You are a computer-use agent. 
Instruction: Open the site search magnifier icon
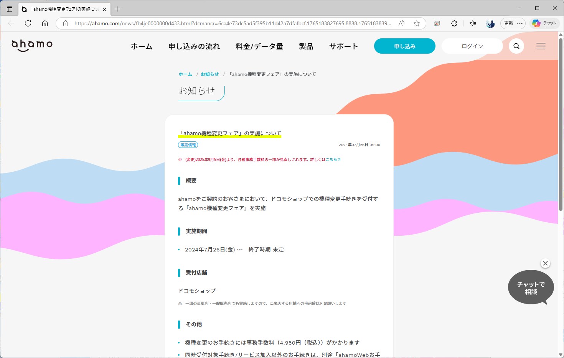click(x=516, y=46)
